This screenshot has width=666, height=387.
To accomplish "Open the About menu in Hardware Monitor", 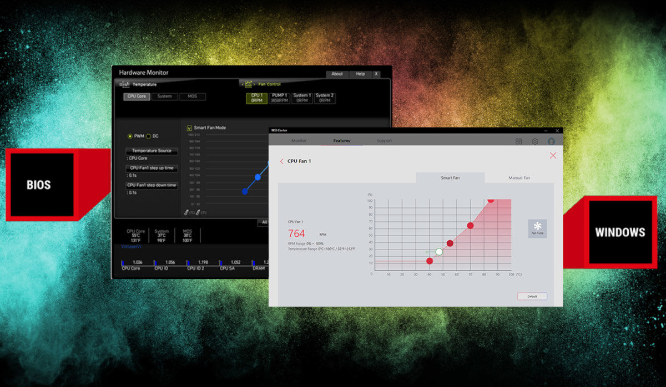I will click(337, 74).
